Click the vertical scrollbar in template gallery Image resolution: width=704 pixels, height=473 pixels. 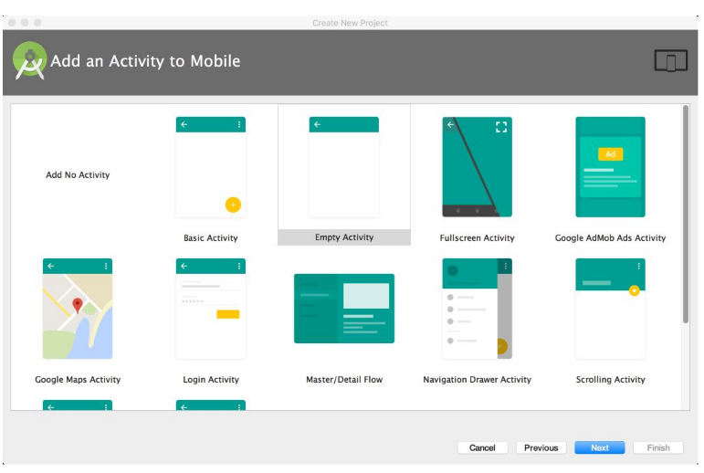tap(686, 215)
